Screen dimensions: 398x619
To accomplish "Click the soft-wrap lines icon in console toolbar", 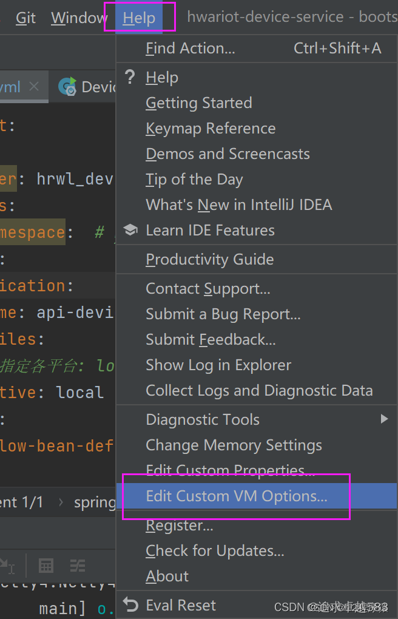I will pos(78,566).
